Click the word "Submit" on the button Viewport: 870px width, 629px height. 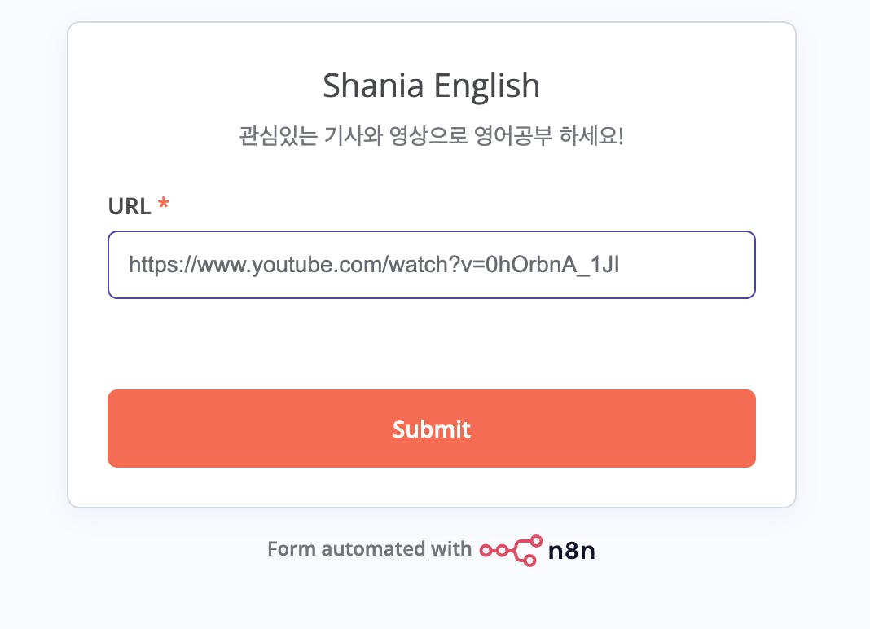pos(431,429)
